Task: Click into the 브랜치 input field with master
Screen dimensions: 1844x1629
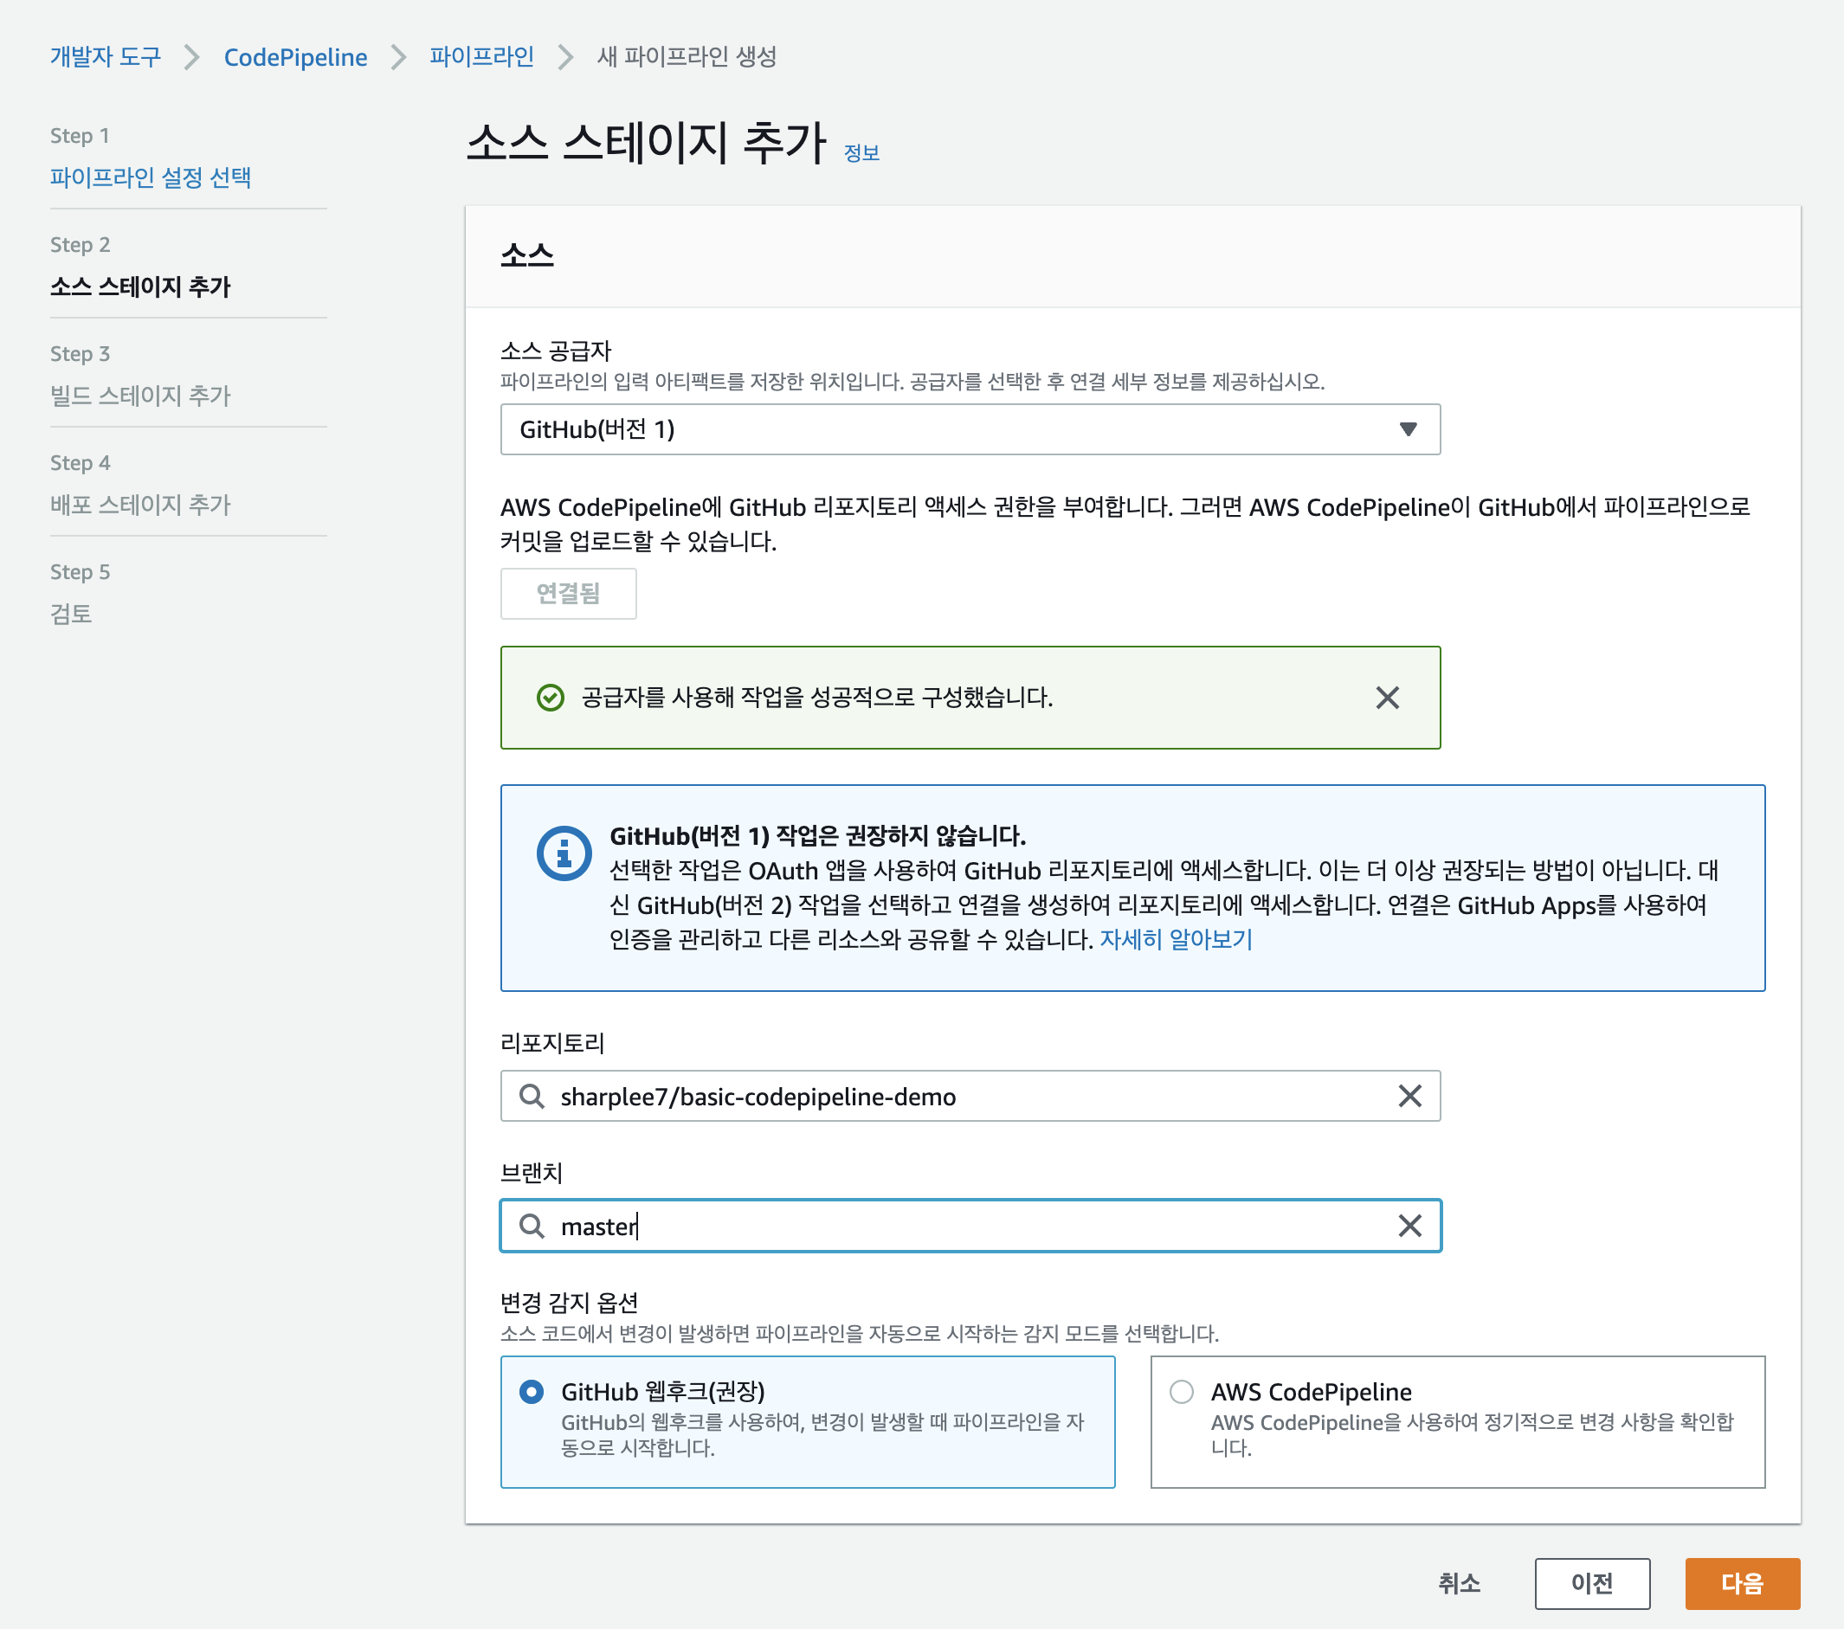Action: 970,1226
